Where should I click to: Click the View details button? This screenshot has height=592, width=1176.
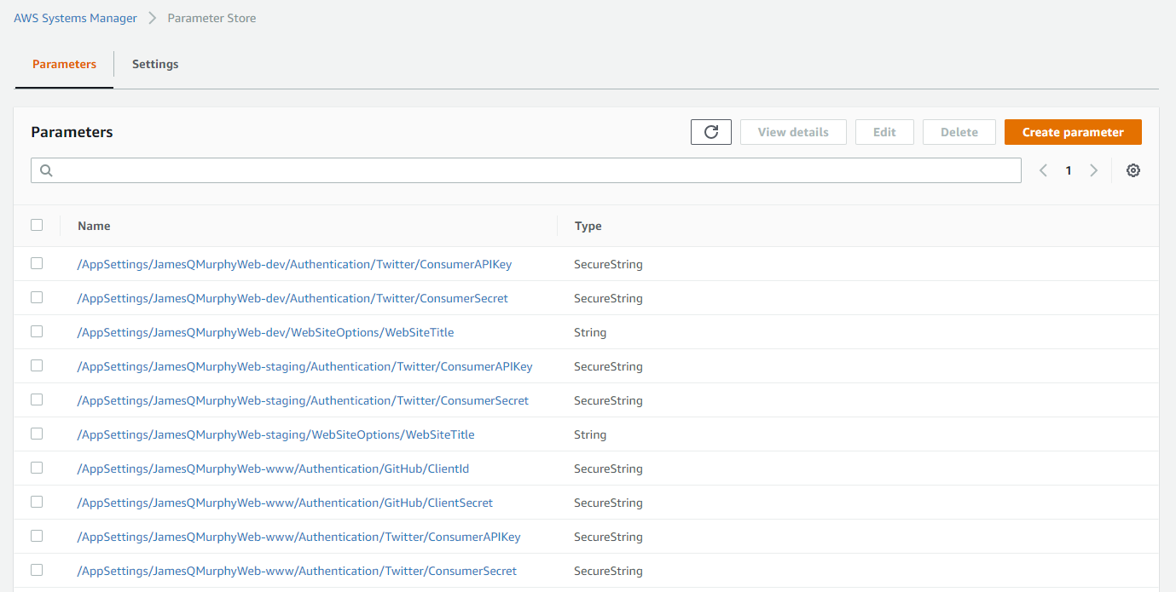pos(793,132)
